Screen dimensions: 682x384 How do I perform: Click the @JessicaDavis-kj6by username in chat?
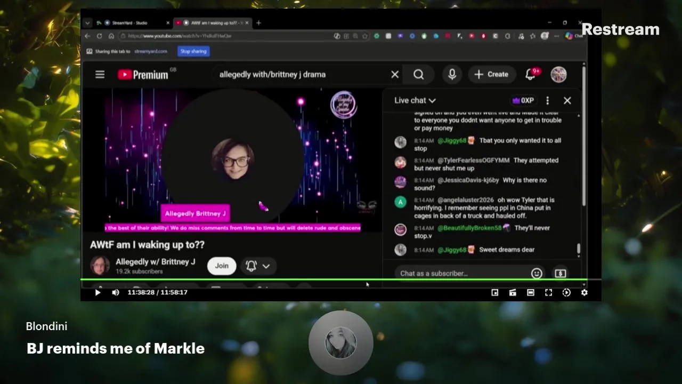click(x=468, y=180)
